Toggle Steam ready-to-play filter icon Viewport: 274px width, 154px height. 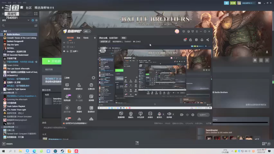coord(36,20)
